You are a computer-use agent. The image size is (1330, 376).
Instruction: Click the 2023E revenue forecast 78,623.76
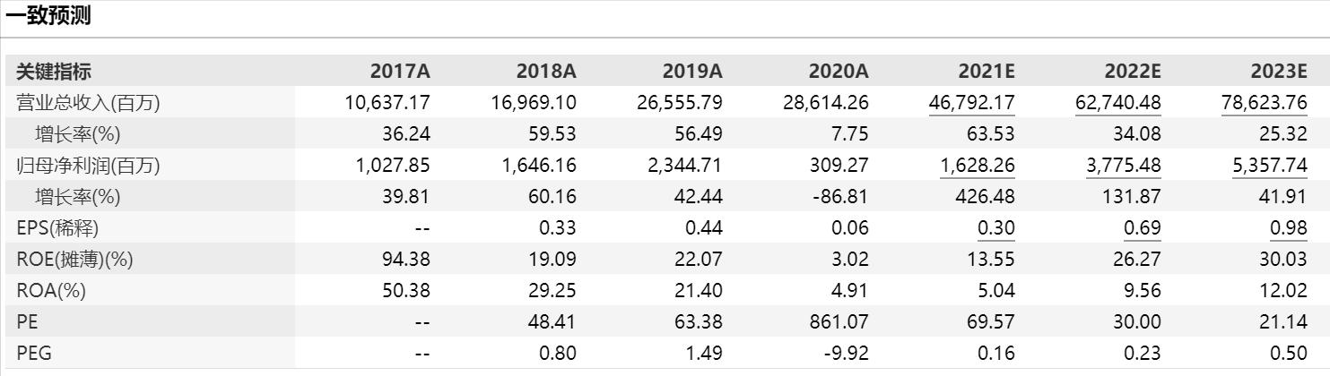pyautogui.click(x=1264, y=103)
